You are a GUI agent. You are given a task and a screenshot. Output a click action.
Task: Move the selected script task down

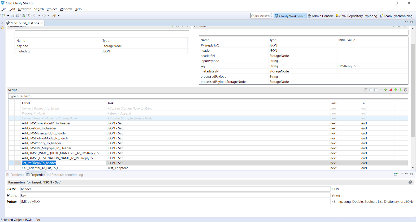point(400,90)
